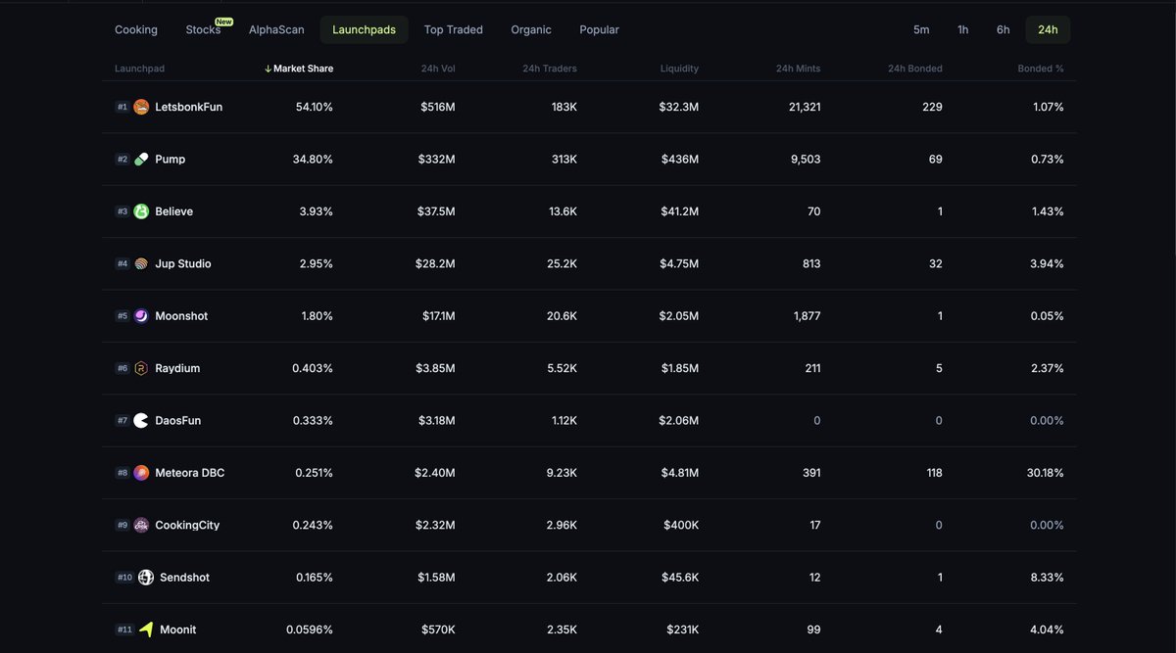The width and height of the screenshot is (1176, 653).
Task: Click the 1,877 mints value
Action: 805,316
